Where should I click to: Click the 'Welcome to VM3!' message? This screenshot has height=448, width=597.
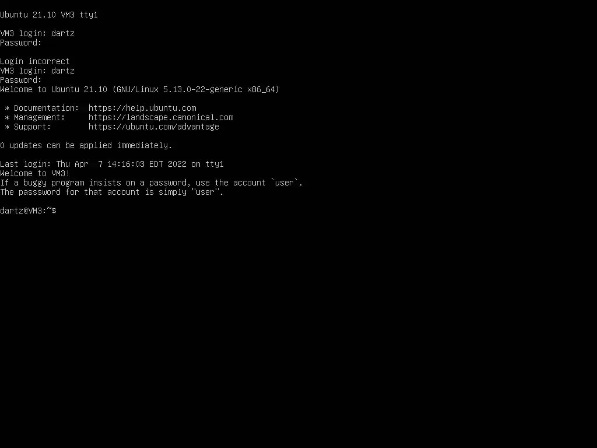(35, 173)
